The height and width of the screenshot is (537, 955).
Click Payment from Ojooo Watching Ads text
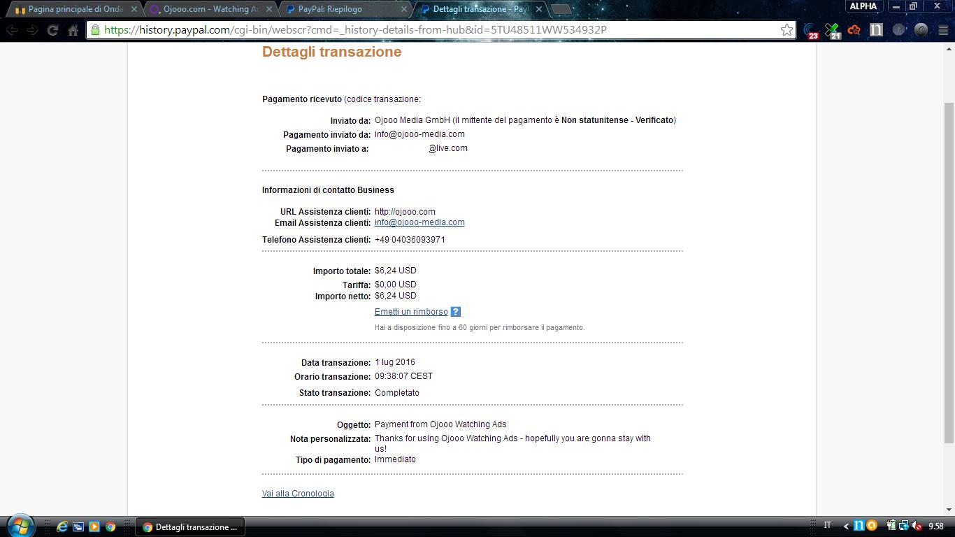[440, 424]
